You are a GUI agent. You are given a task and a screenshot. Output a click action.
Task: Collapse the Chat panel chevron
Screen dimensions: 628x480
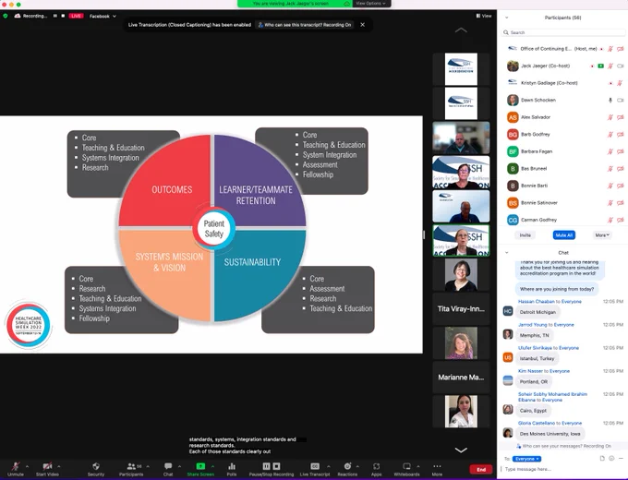(x=506, y=253)
